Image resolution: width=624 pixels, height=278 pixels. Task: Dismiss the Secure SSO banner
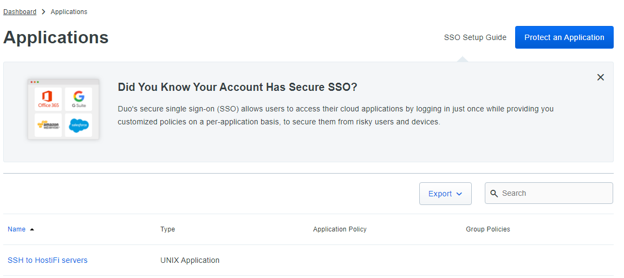click(x=600, y=77)
